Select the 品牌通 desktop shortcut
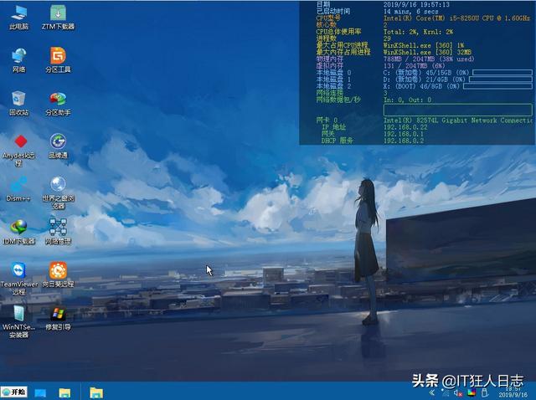Image resolution: width=536 pixels, height=400 pixels. click(58, 146)
